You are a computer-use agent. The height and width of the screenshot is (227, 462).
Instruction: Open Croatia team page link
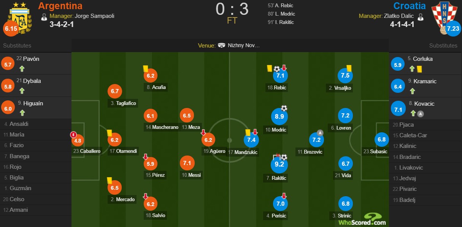[410, 6]
